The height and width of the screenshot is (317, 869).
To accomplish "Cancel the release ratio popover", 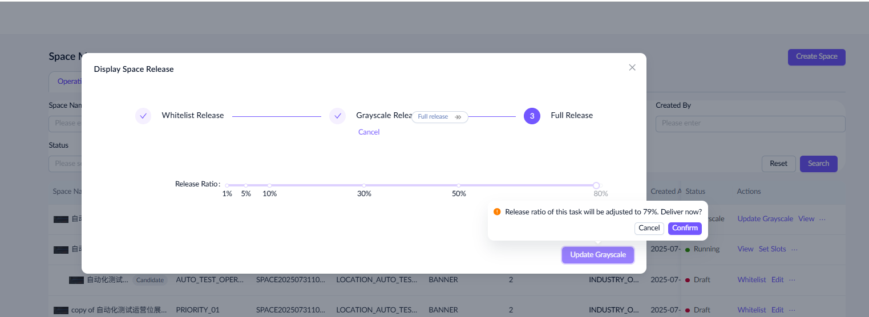I will (x=649, y=228).
